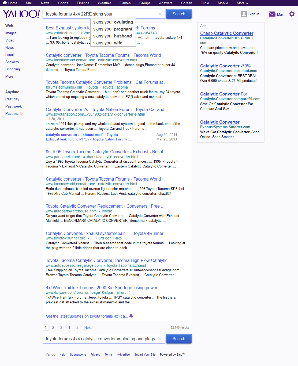298x366 pixels.
Task: Open Advertise link in footer
Action: coord(123,354)
